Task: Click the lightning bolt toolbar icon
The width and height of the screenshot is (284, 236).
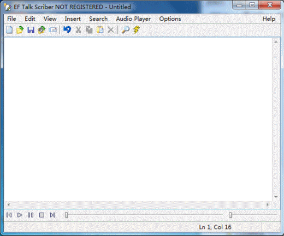Action: click(x=137, y=30)
